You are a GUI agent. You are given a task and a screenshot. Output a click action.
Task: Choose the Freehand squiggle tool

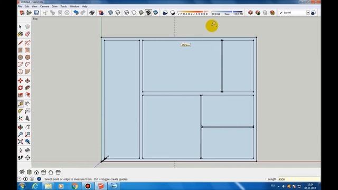(27, 43)
